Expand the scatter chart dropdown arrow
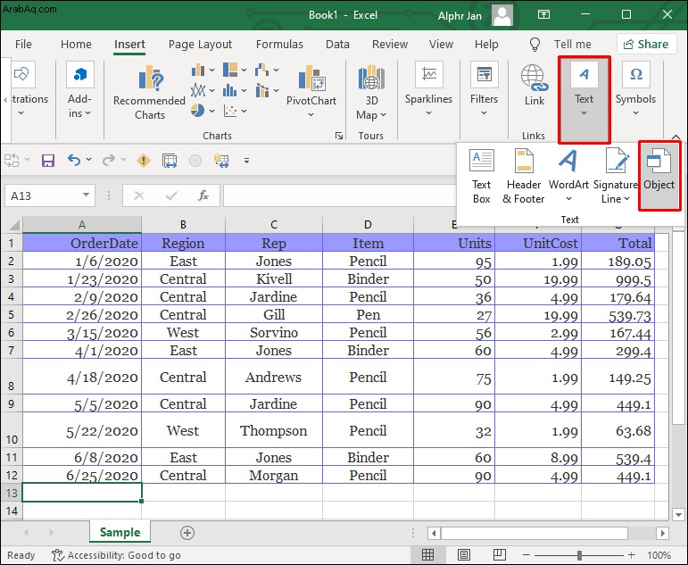Image resolution: width=688 pixels, height=565 pixels. 244,111
